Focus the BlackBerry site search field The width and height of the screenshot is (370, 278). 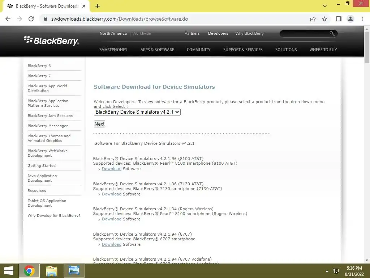[x=304, y=34]
